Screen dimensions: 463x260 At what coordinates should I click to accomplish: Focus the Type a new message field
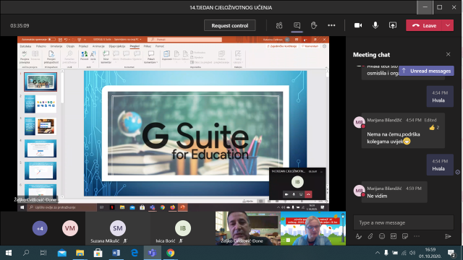404,222
